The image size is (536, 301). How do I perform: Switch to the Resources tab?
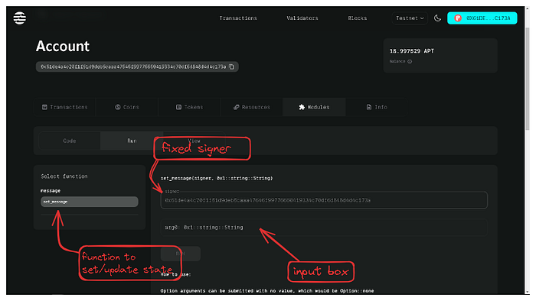(252, 107)
